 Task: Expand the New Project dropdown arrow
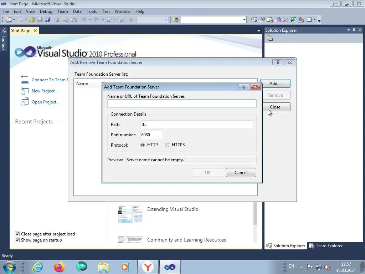click(x=14, y=20)
